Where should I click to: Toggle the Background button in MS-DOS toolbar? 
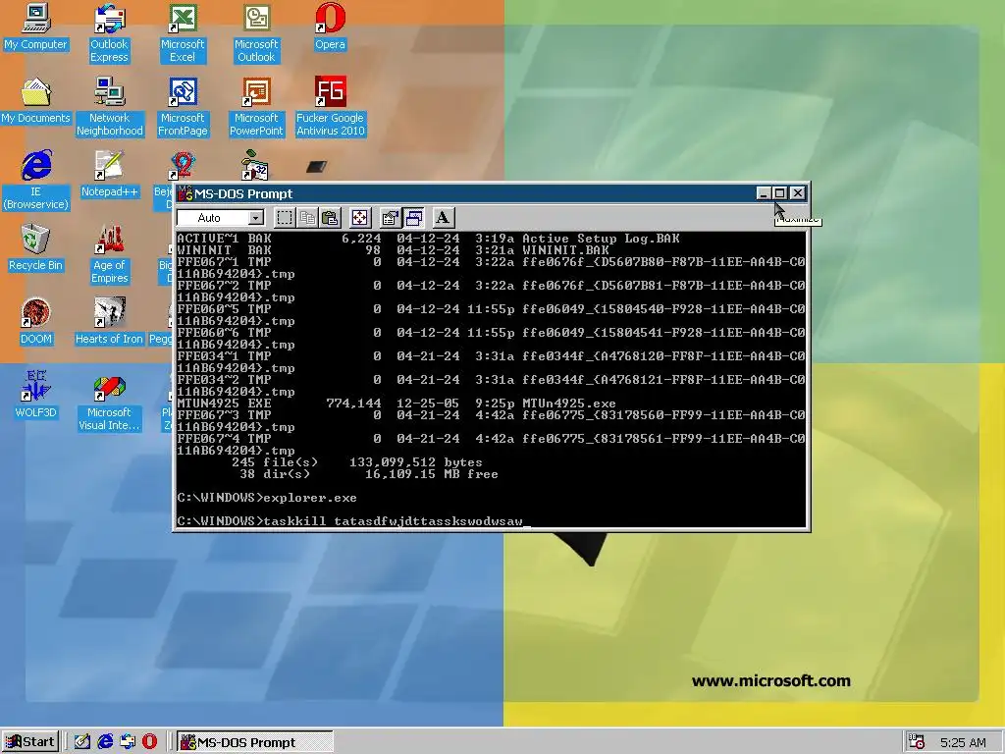(x=413, y=218)
